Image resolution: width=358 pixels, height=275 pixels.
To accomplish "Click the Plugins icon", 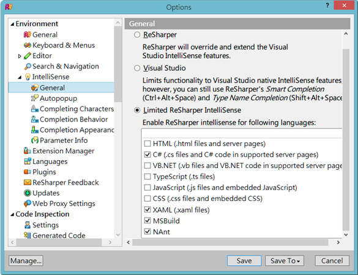I will pyautogui.click(x=28, y=172).
